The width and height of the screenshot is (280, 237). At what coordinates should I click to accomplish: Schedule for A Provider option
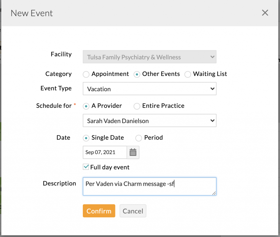click(86, 106)
